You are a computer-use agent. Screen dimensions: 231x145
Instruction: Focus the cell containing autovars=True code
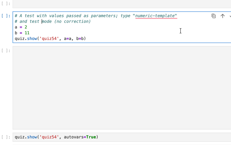click(x=157, y=137)
